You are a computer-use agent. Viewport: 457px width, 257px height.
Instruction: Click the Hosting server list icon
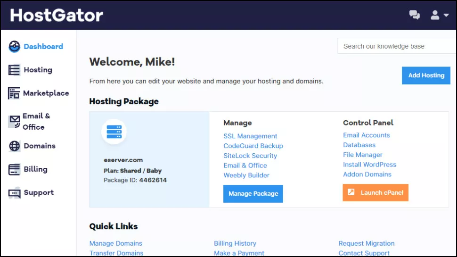pos(14,70)
